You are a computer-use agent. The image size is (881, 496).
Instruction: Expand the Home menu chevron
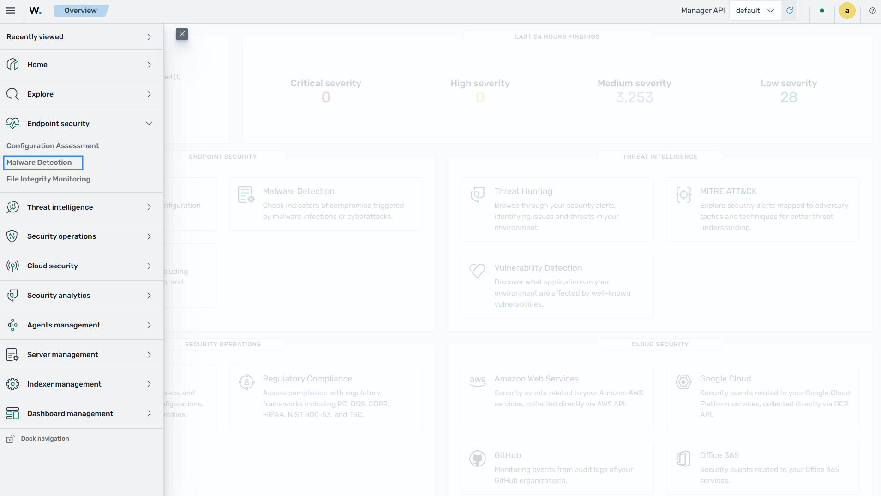(x=149, y=65)
